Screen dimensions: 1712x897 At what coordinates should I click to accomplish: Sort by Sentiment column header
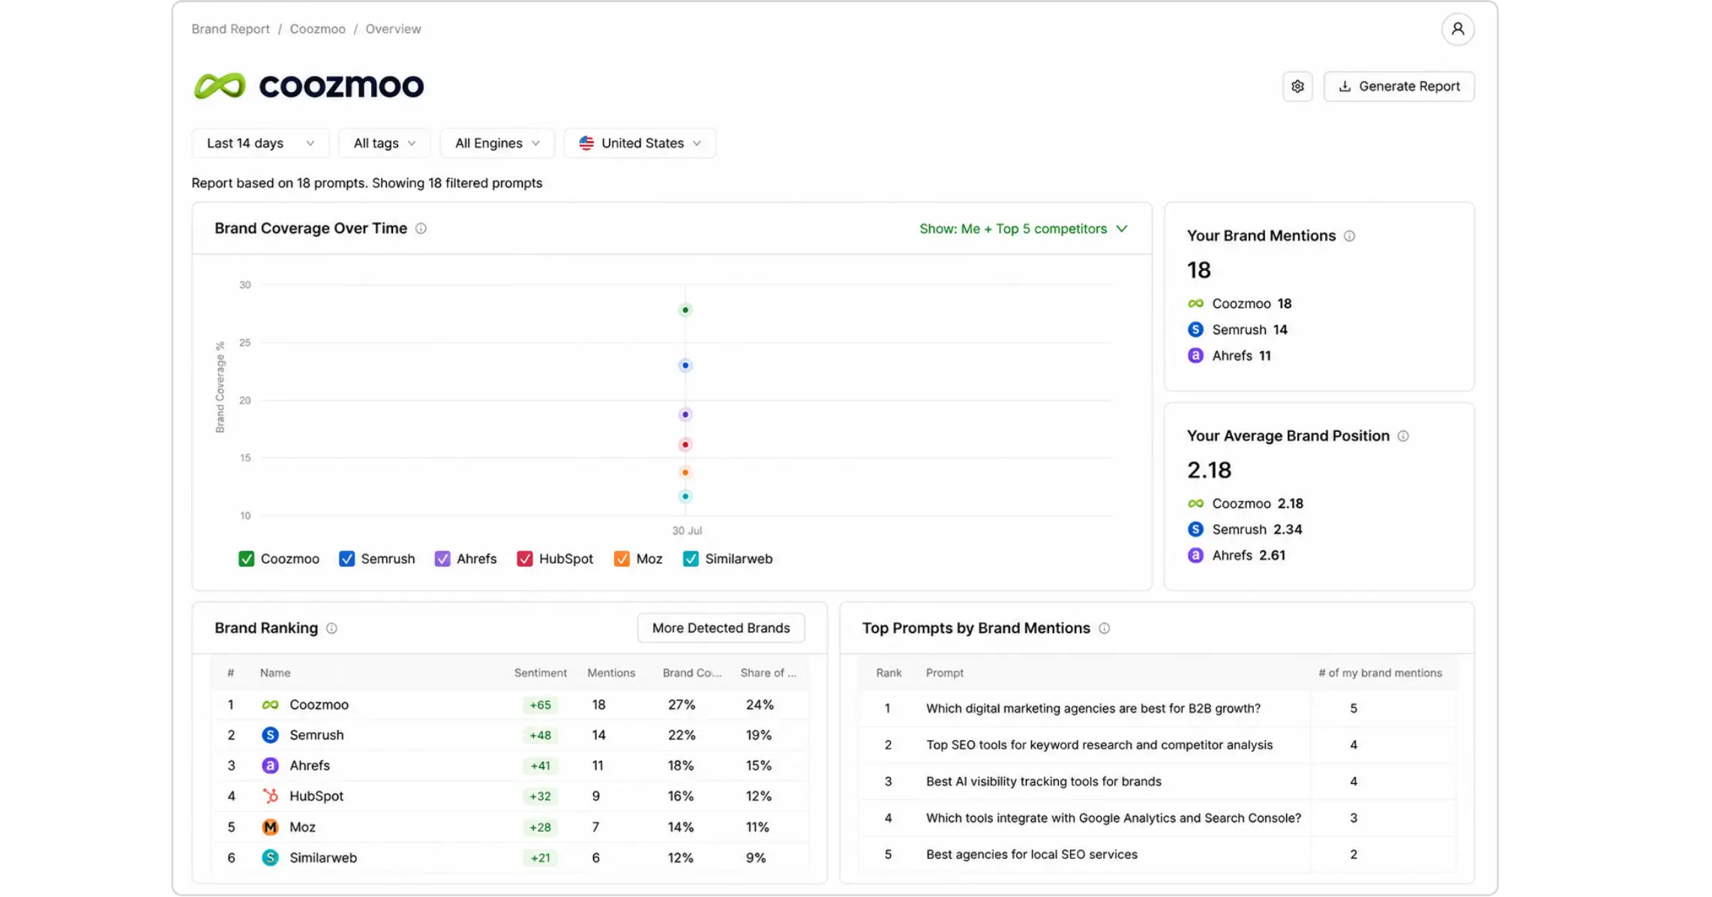coord(540,673)
